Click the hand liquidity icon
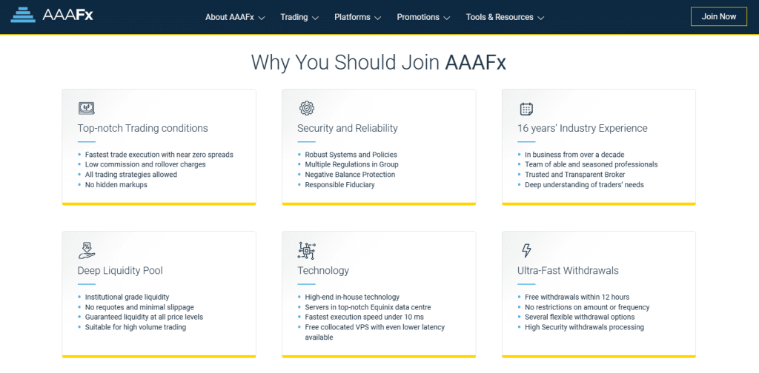The width and height of the screenshot is (759, 373). [x=87, y=250]
